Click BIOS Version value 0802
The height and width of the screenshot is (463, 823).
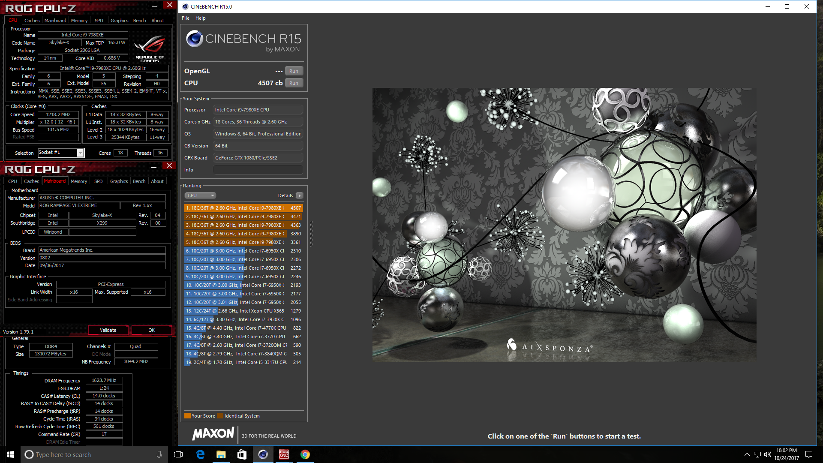tap(102, 258)
